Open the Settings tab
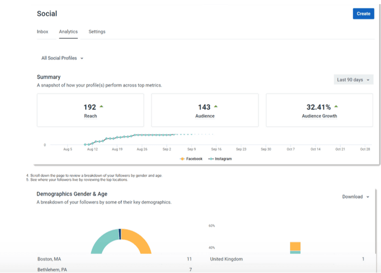 point(96,31)
